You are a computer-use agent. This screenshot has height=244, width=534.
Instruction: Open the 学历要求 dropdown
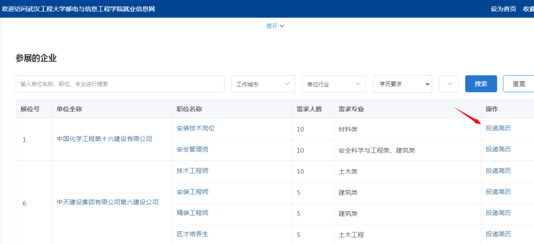tap(402, 84)
